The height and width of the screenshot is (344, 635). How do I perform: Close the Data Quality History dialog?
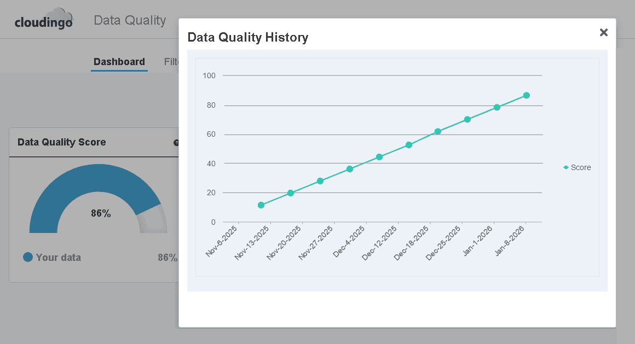coord(603,32)
